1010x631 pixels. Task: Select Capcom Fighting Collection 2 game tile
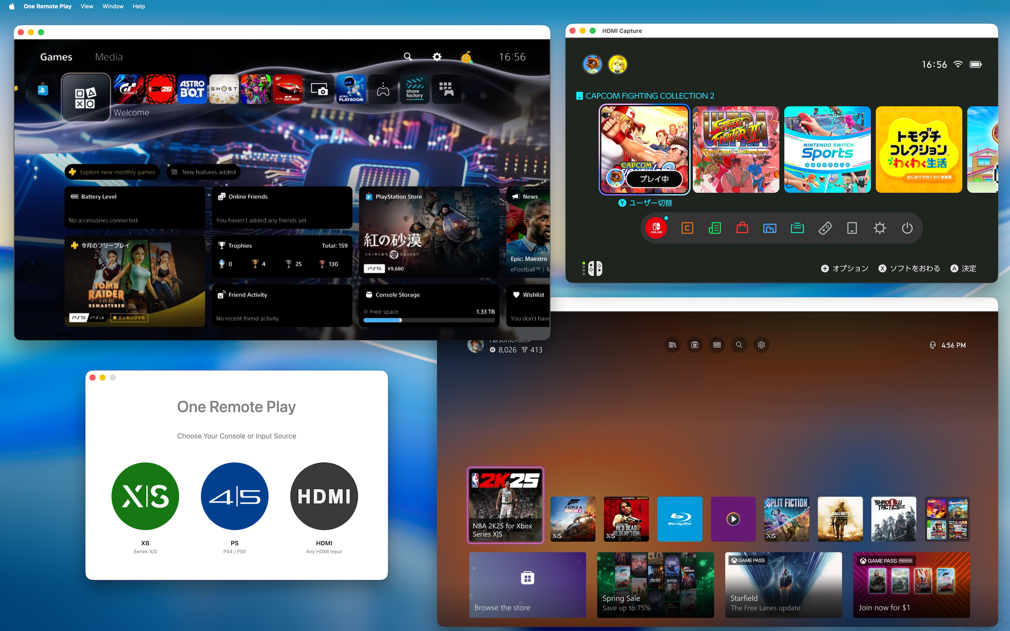644,149
